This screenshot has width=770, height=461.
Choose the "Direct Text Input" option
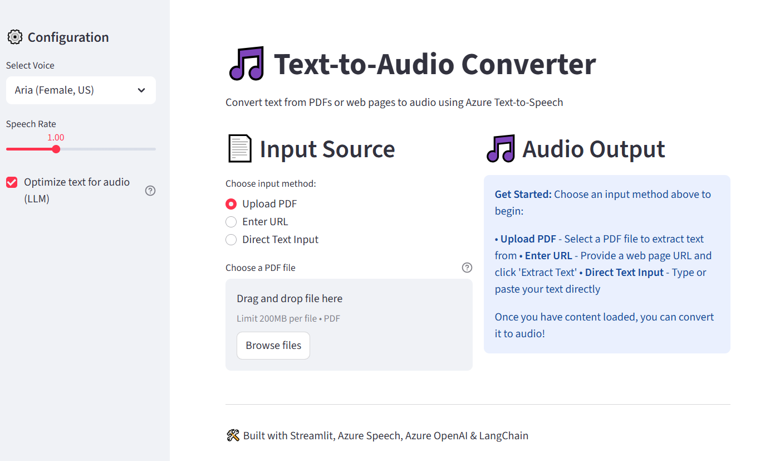click(231, 240)
